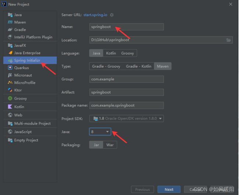Select Maven in the generator list
This screenshot has height=195, width=239.
pyautogui.click(x=30, y=22)
